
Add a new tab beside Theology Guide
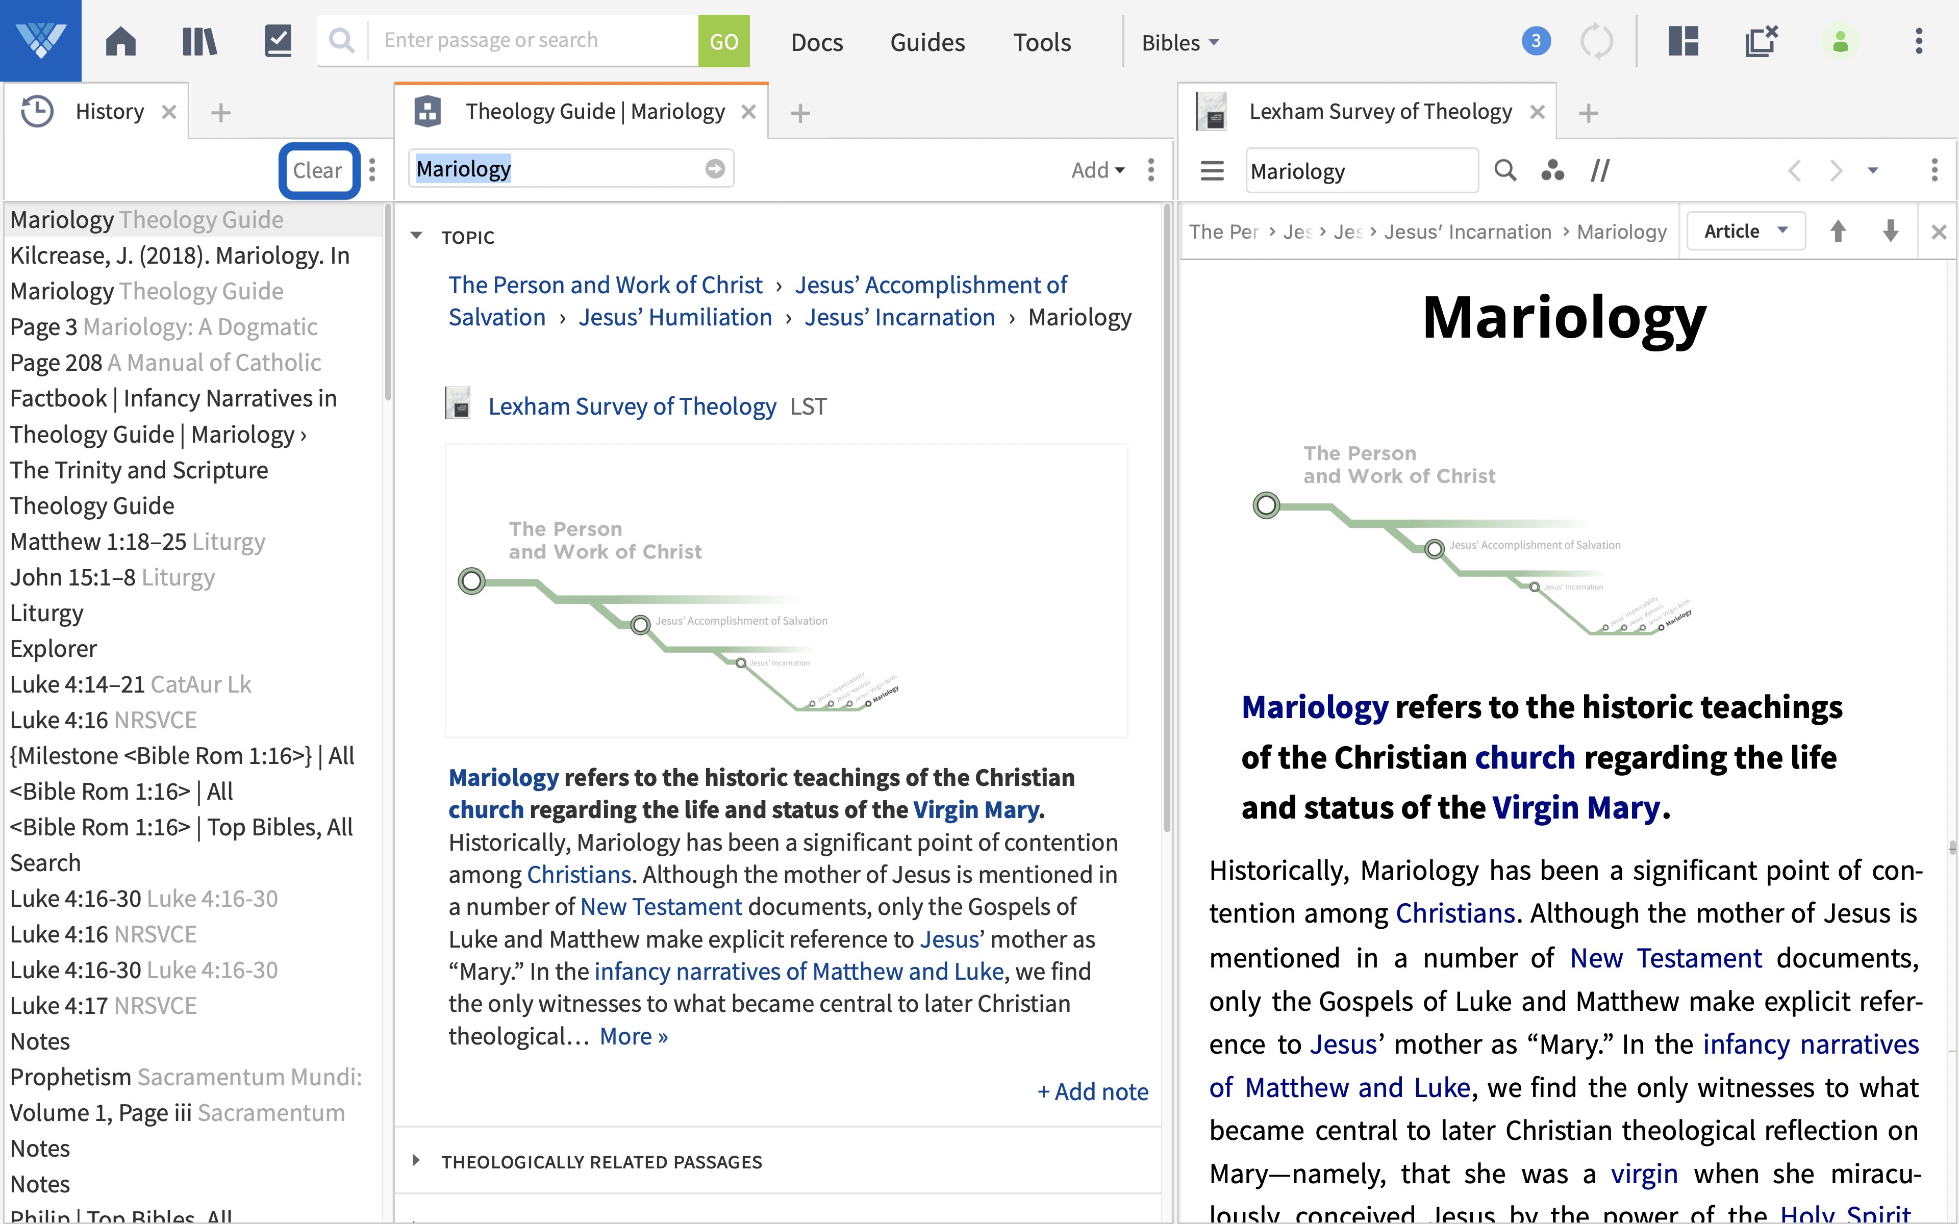pos(800,113)
